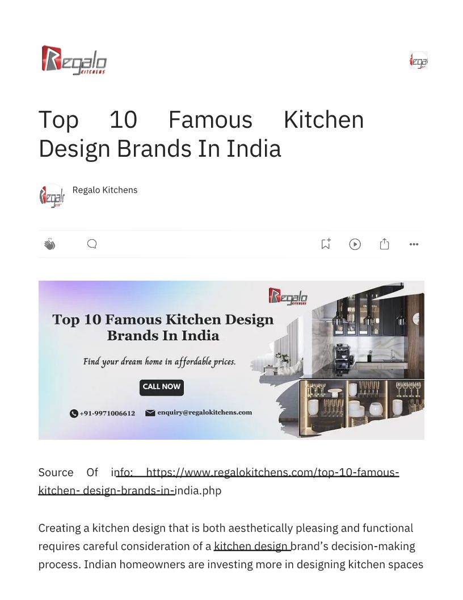Open more options three-dot menu

(414, 244)
